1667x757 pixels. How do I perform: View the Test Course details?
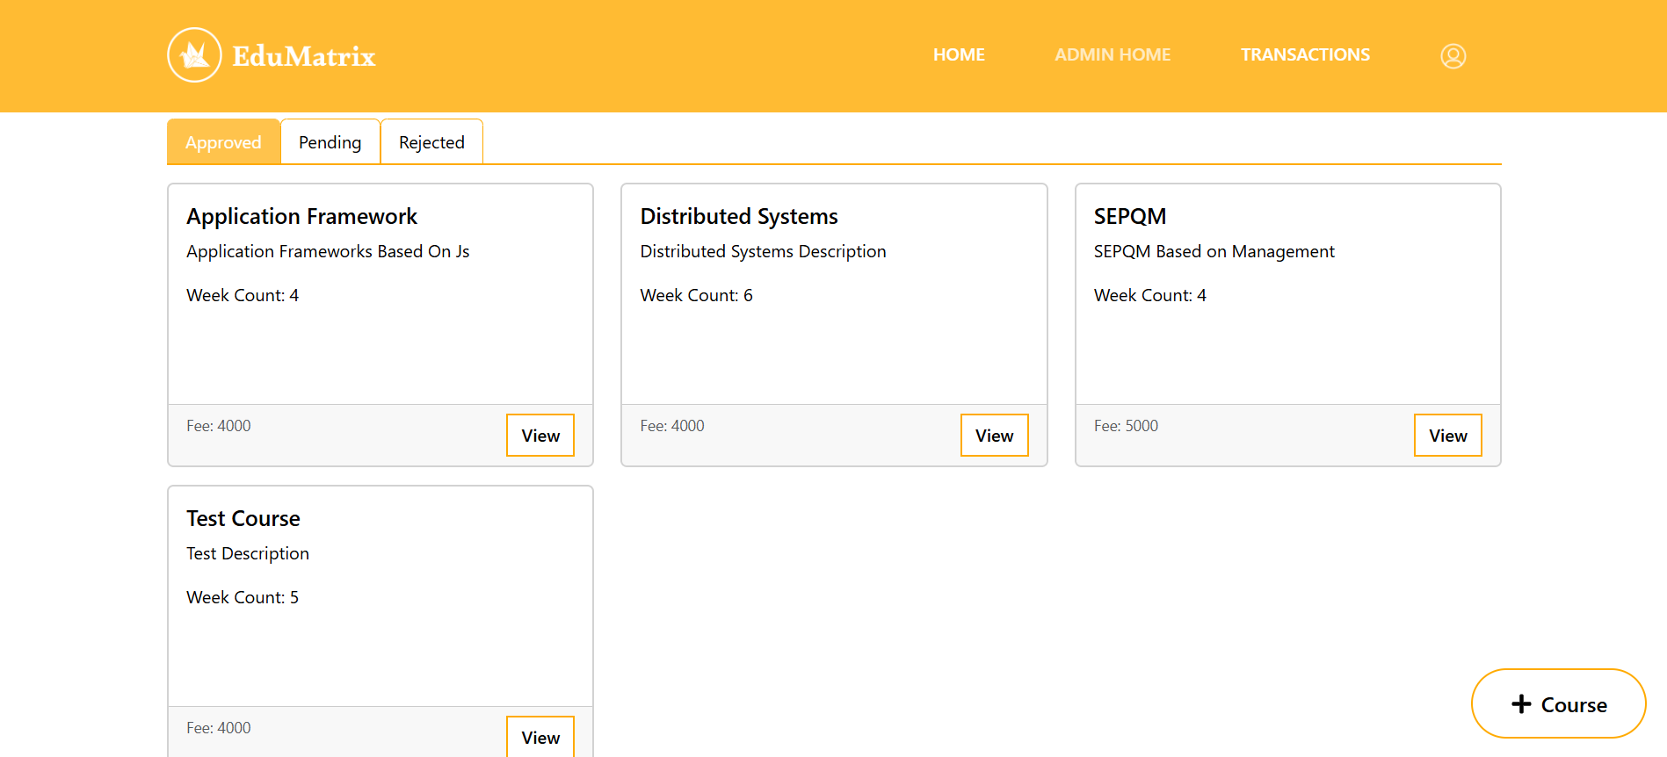pyautogui.click(x=540, y=737)
